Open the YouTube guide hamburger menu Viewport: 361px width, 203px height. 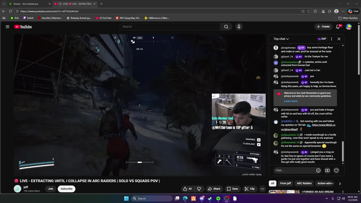point(8,27)
